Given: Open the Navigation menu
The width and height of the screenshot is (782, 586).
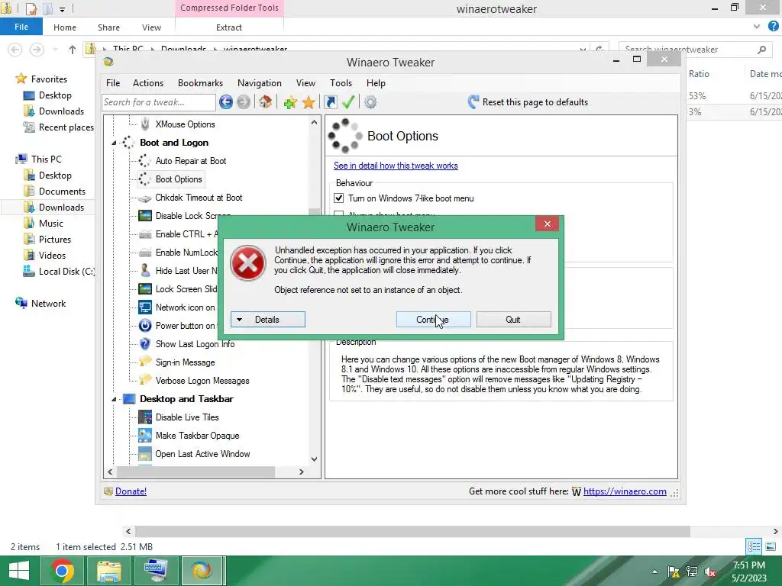Looking at the screenshot, I should (260, 83).
